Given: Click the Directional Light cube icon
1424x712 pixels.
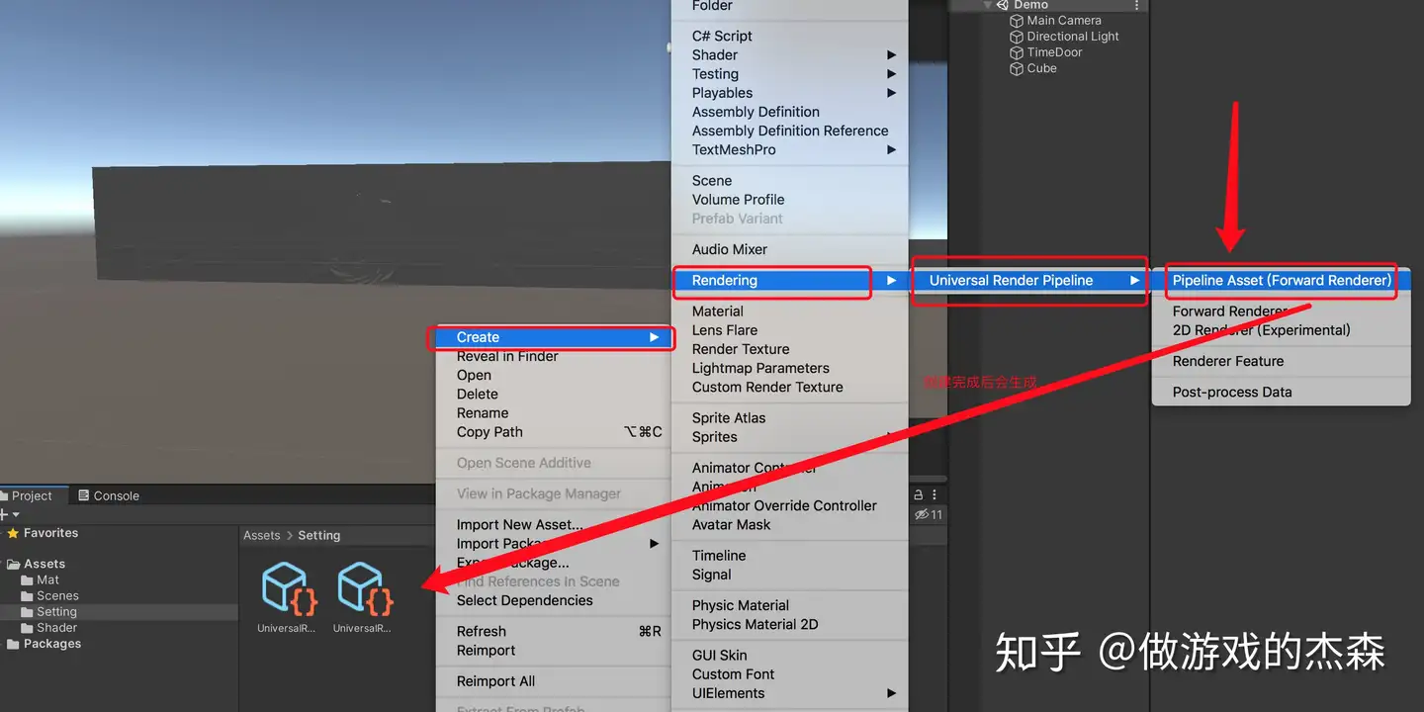Looking at the screenshot, I should coord(1016,37).
